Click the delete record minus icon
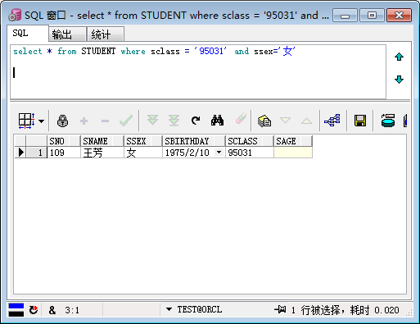The height and width of the screenshot is (324, 420). 105,121
